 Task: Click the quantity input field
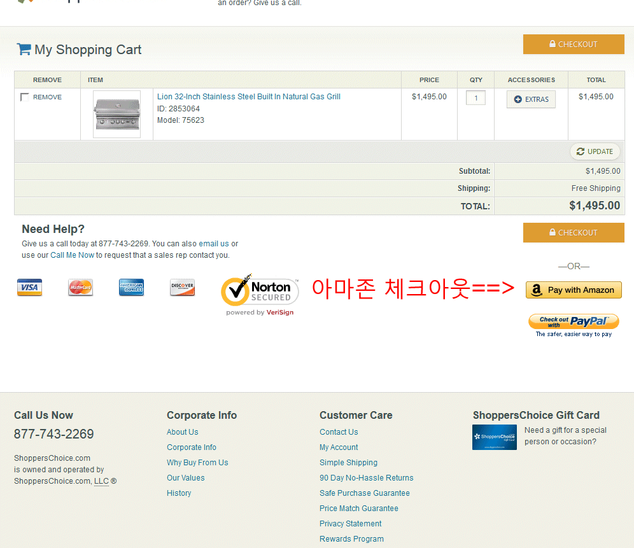click(x=475, y=98)
